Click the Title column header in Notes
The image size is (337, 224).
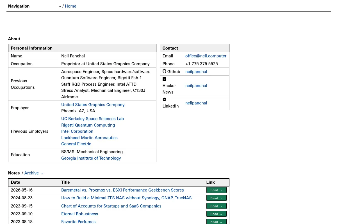[x=65, y=182]
